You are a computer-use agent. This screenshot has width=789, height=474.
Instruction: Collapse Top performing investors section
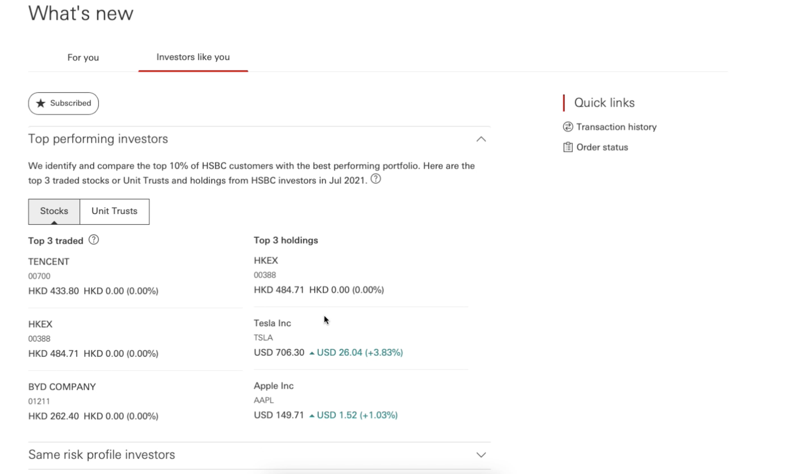tap(481, 139)
